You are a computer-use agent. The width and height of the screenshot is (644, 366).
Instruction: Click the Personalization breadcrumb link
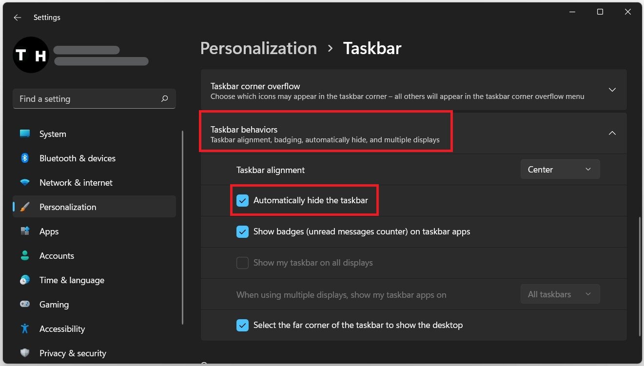tap(258, 48)
